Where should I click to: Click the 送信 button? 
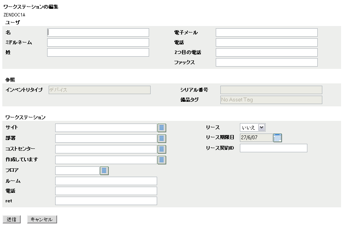[11, 219]
